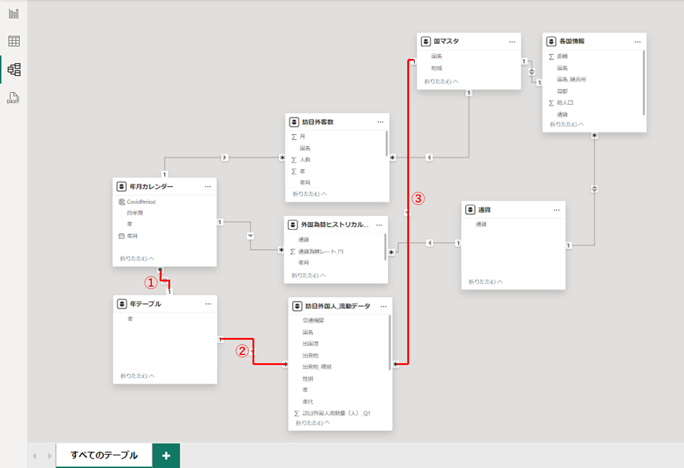The height and width of the screenshot is (468, 684).
Task: Select filter arrow between 通貨 and 外国為替ヒストリカル
Action: click(430, 243)
